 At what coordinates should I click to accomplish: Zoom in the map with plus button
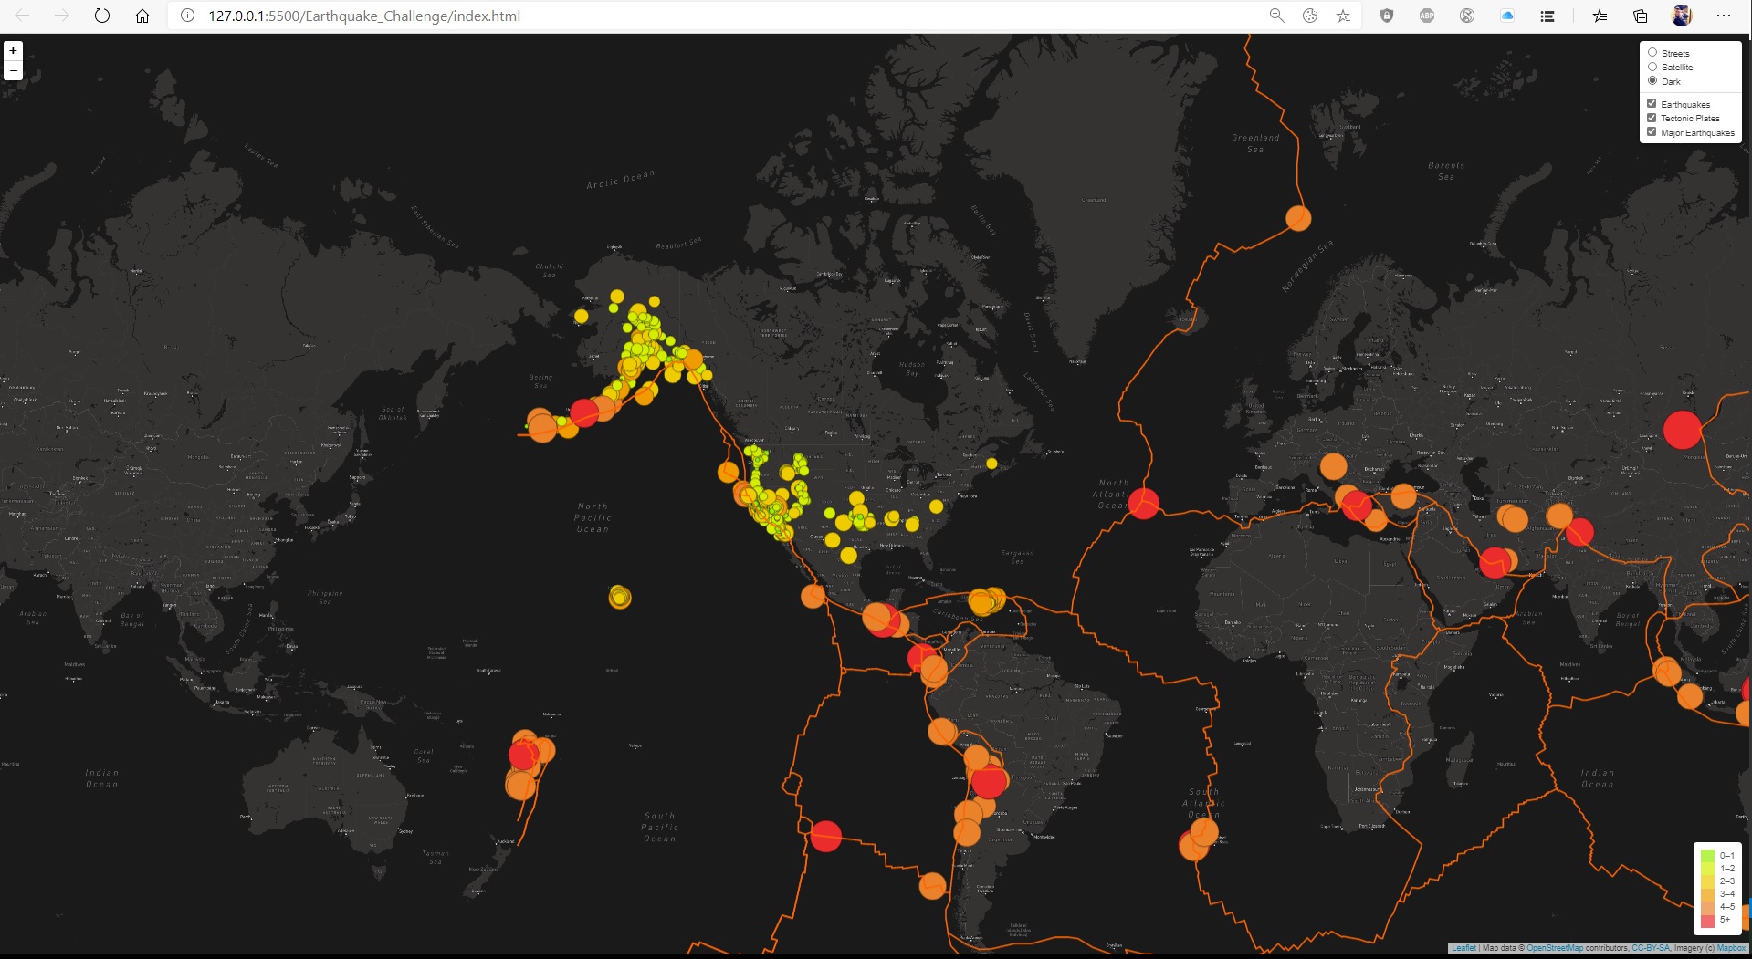(x=13, y=51)
